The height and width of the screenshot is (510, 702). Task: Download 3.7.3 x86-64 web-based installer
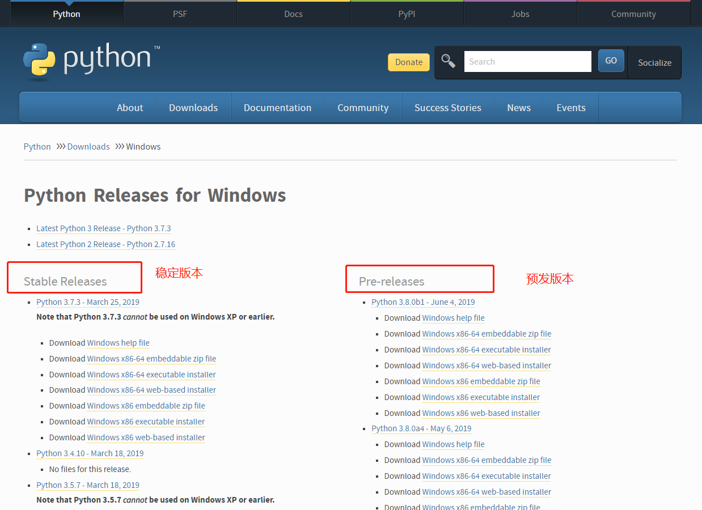(x=151, y=390)
